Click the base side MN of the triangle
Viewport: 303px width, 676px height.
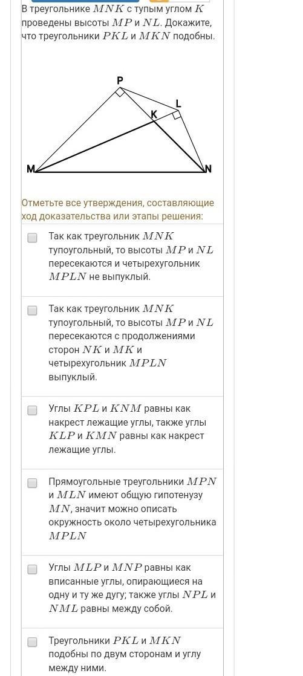click(x=120, y=172)
